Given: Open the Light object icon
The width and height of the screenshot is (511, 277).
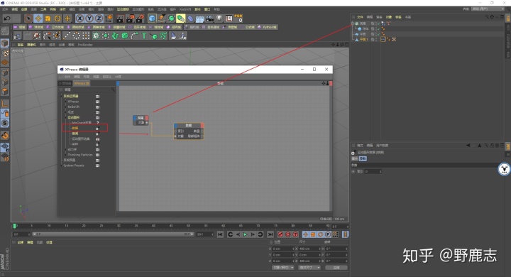Looking at the screenshot, I should pos(219,18).
